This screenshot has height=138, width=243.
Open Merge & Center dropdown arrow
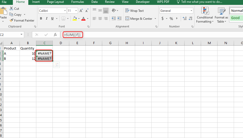tap(155, 18)
